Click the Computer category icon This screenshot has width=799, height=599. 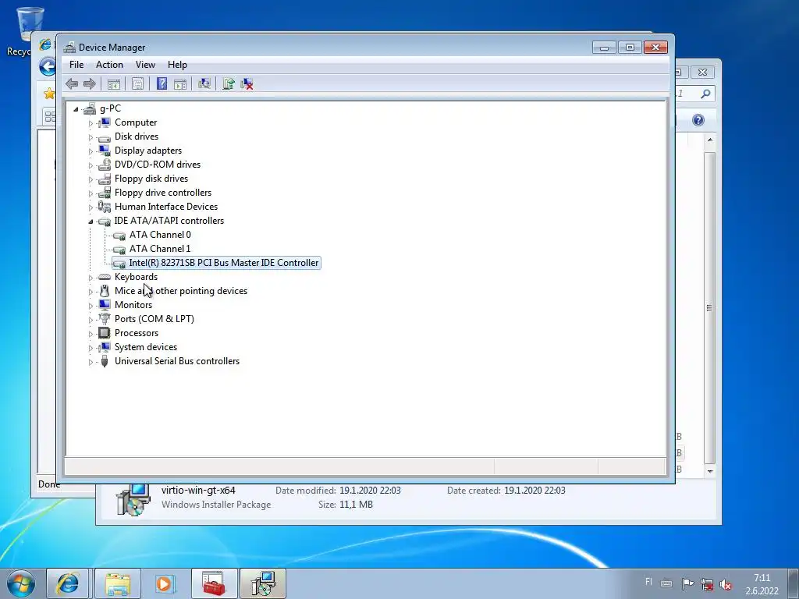(x=104, y=122)
